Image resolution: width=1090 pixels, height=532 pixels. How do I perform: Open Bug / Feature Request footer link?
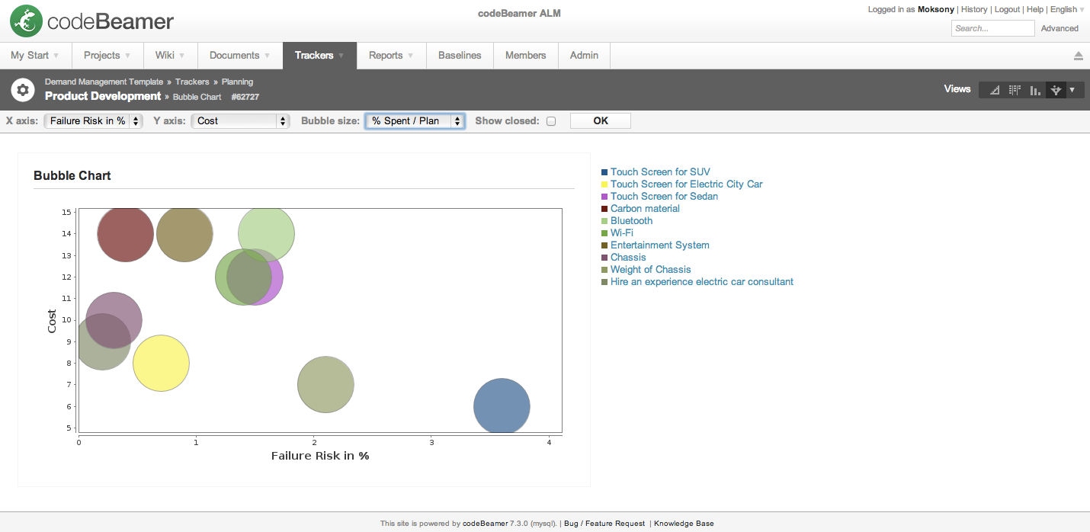click(604, 524)
